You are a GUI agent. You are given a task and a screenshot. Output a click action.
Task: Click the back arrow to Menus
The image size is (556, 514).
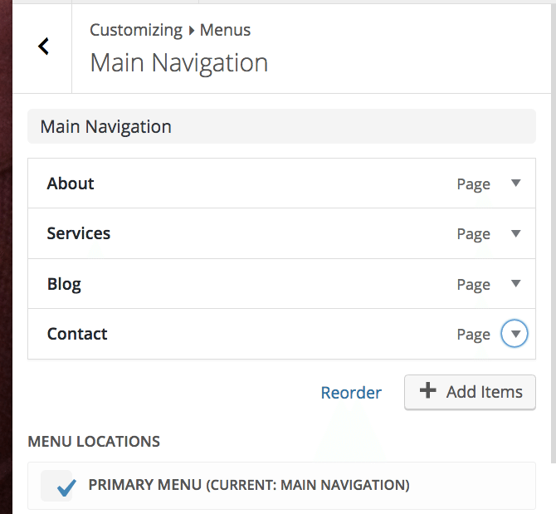[x=43, y=47]
